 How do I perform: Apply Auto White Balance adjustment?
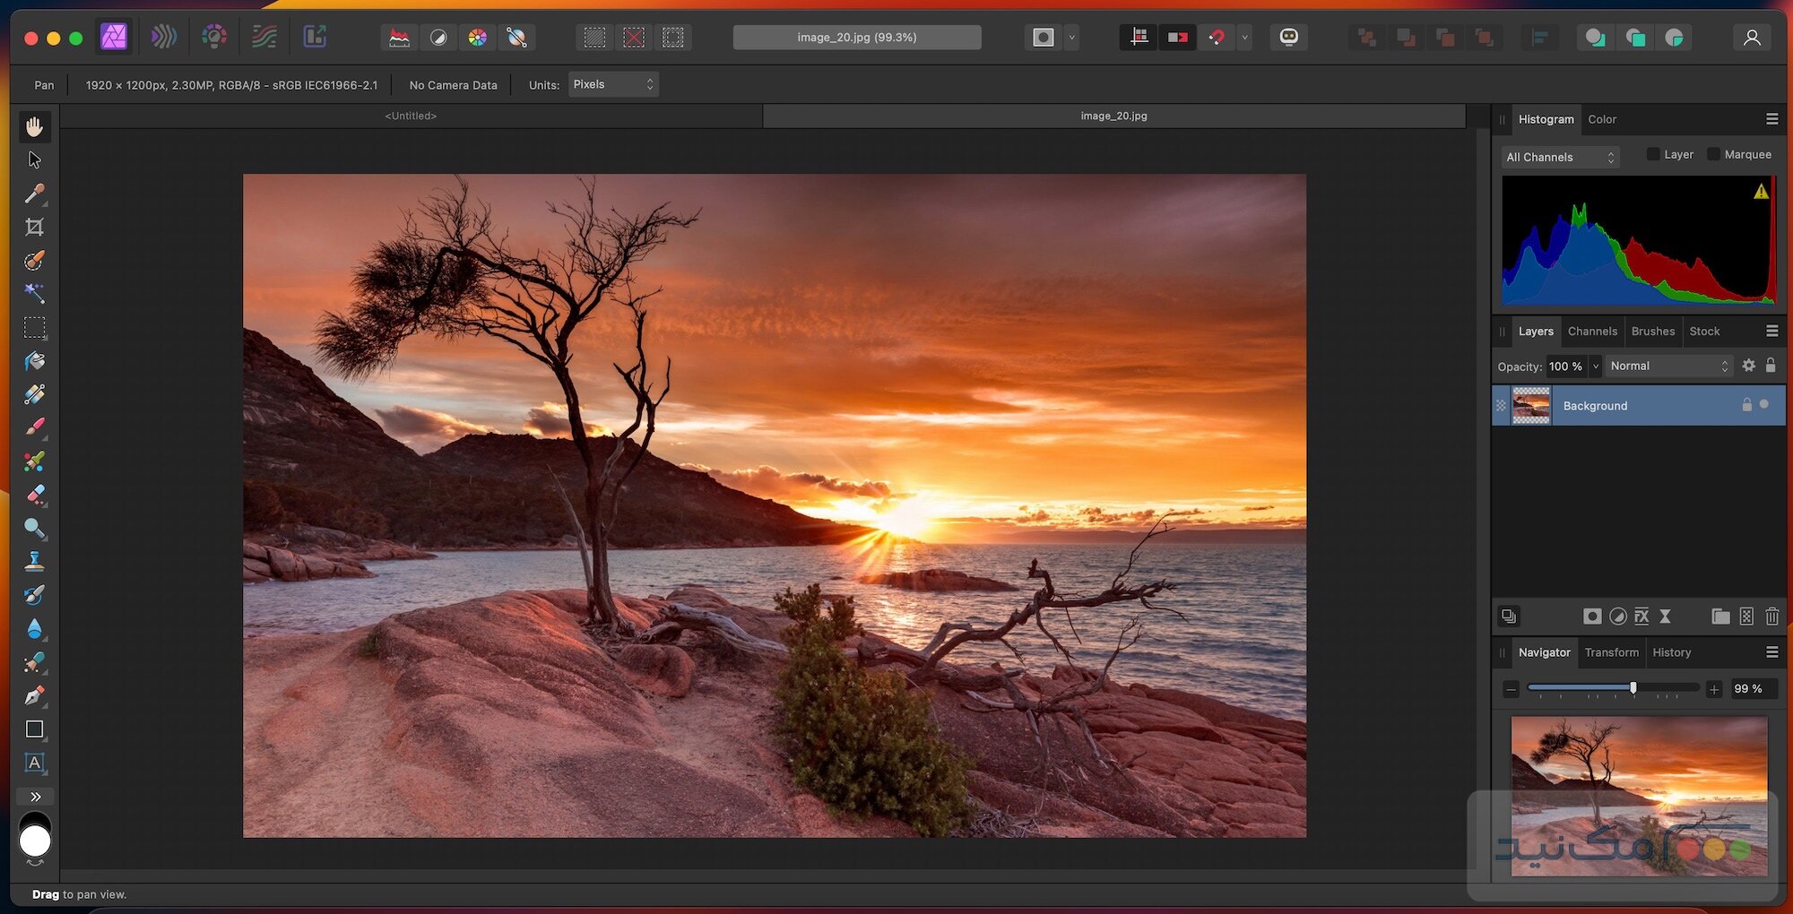click(x=515, y=37)
